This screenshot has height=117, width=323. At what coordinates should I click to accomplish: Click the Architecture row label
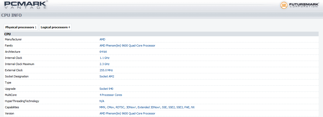click(x=12, y=52)
